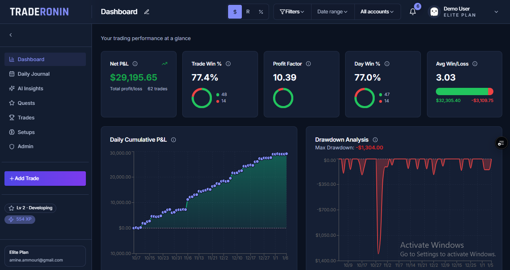Click the ghost user avatar icon
The width and height of the screenshot is (510, 270).
(434, 12)
